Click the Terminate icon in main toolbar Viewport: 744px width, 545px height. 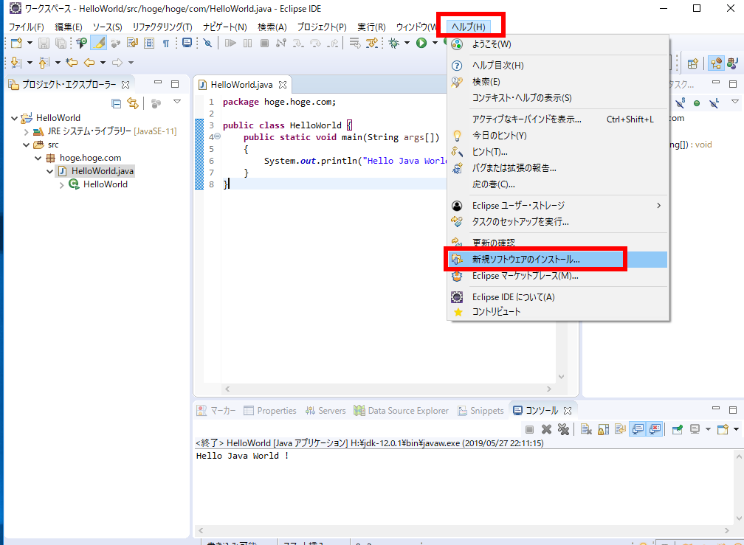point(265,43)
